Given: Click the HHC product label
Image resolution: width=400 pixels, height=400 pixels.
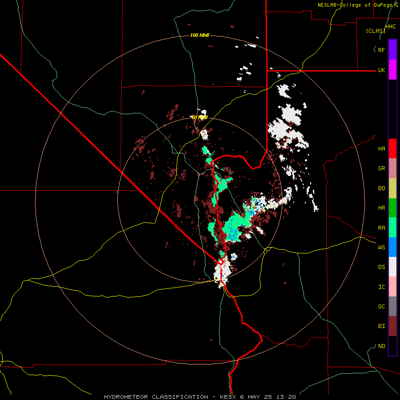Looking at the screenshot, I should pyautogui.click(x=390, y=27).
